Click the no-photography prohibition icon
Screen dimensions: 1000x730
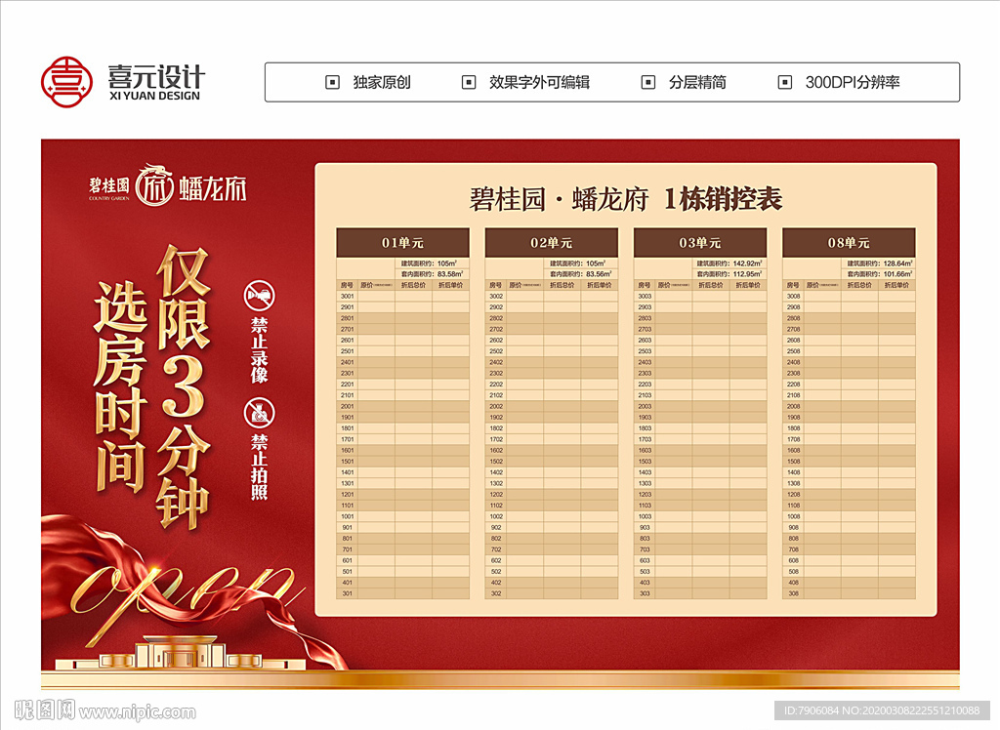(x=260, y=413)
